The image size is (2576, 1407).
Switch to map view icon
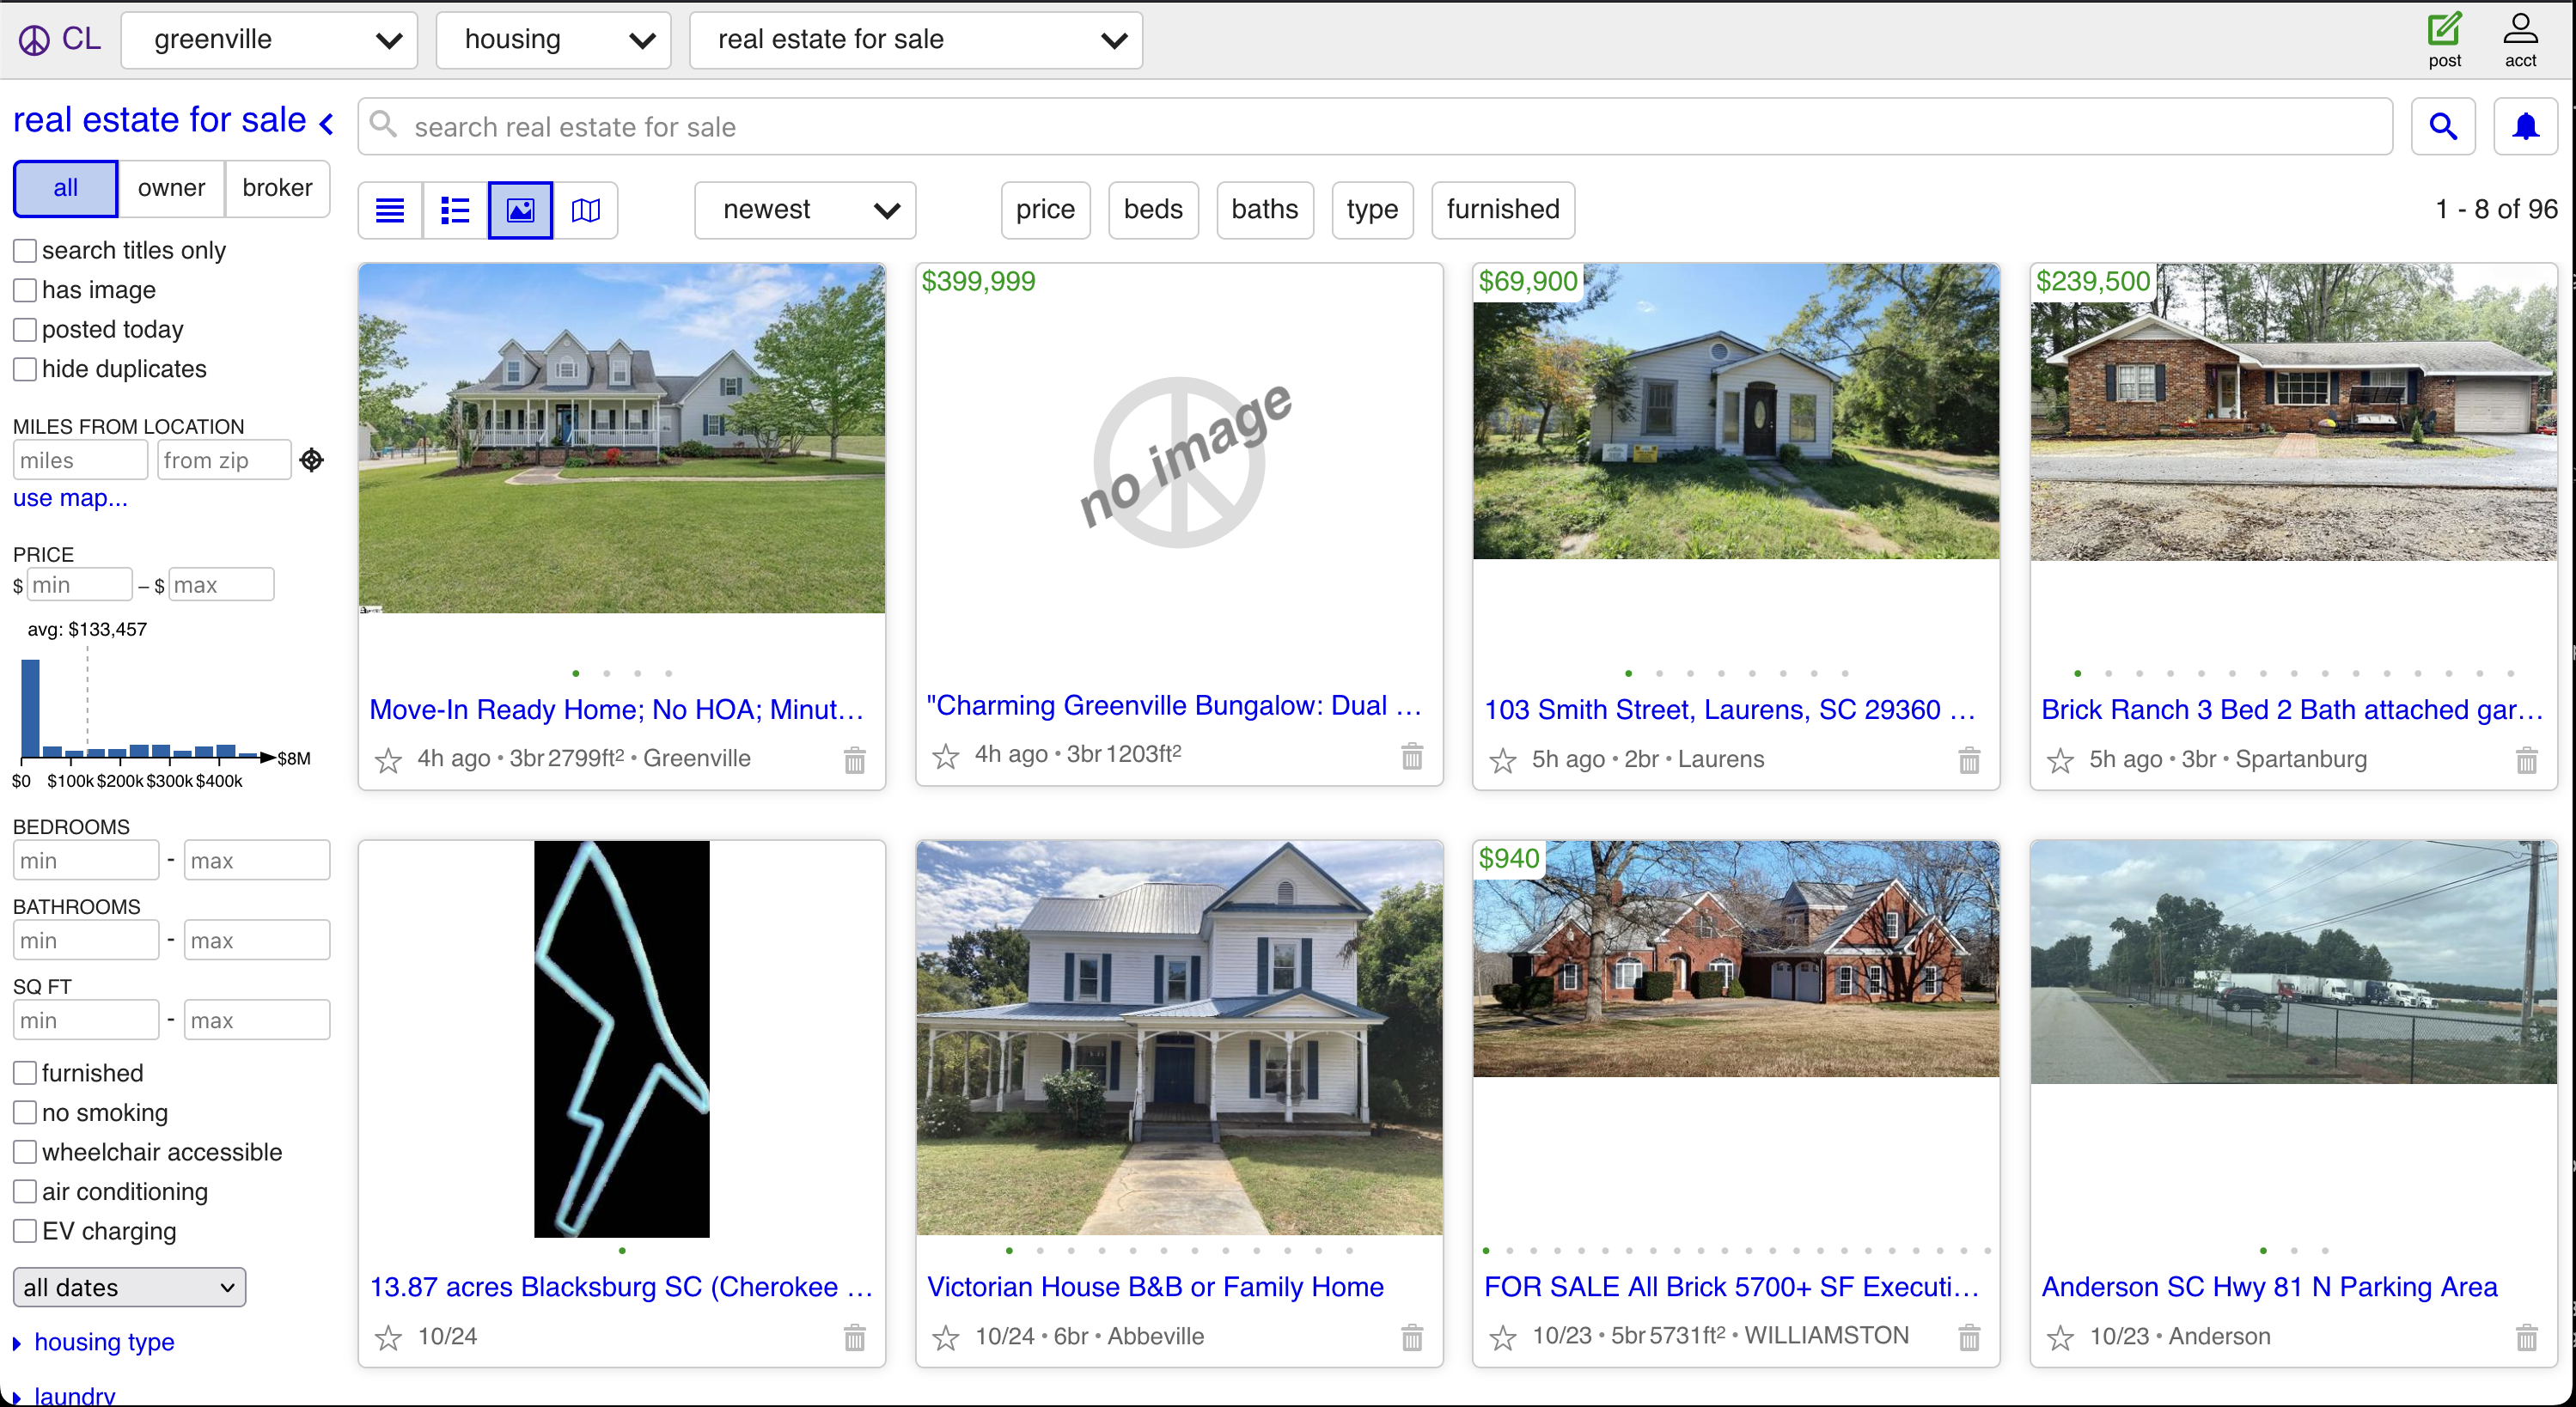click(586, 210)
